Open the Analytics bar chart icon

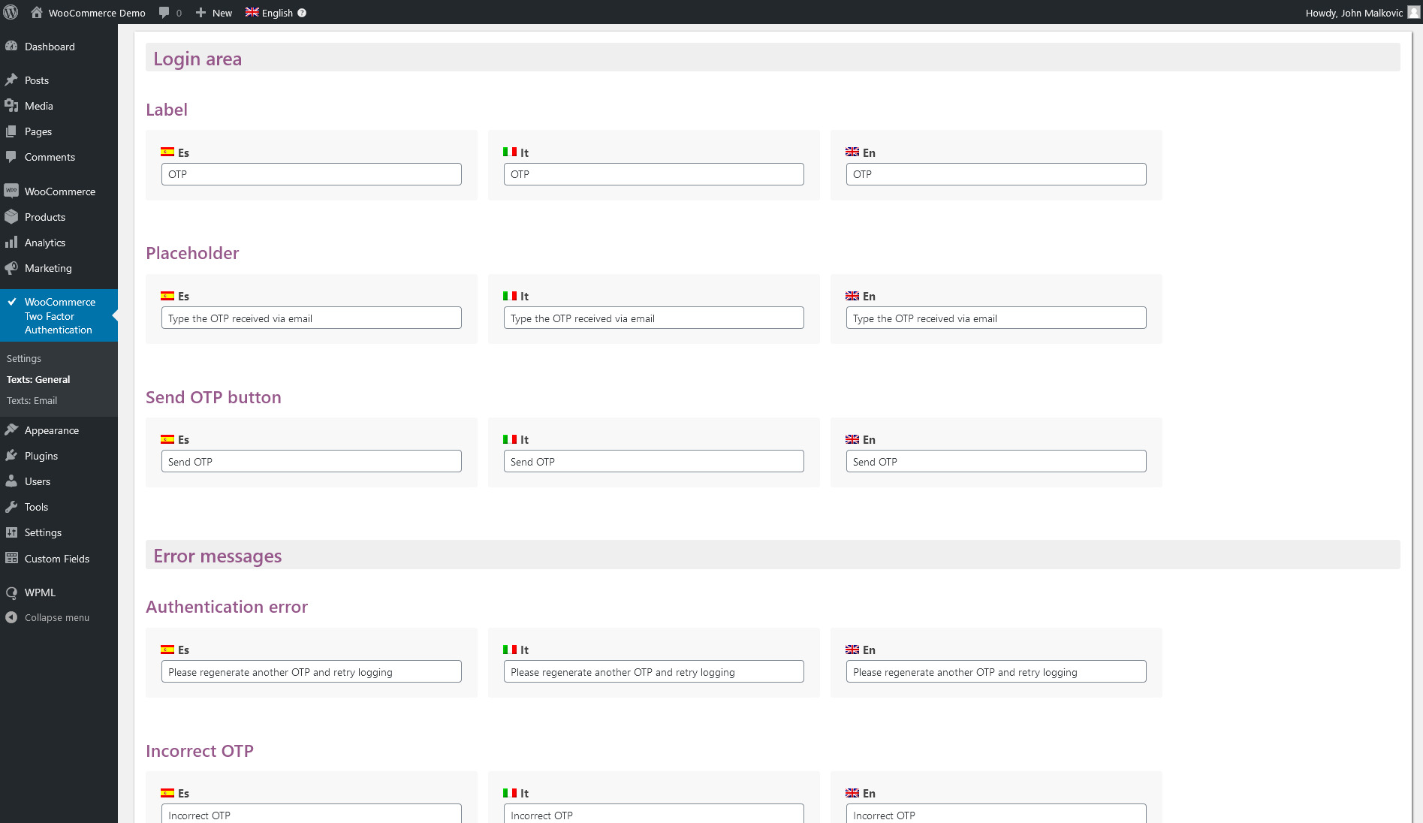coord(11,243)
